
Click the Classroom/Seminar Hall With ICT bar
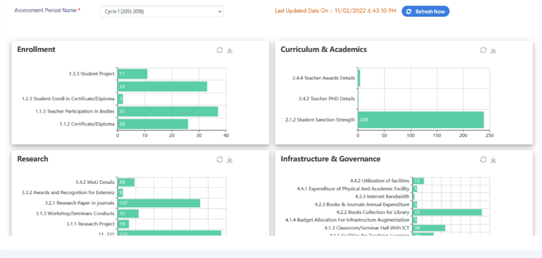pyautogui.click(x=429, y=228)
